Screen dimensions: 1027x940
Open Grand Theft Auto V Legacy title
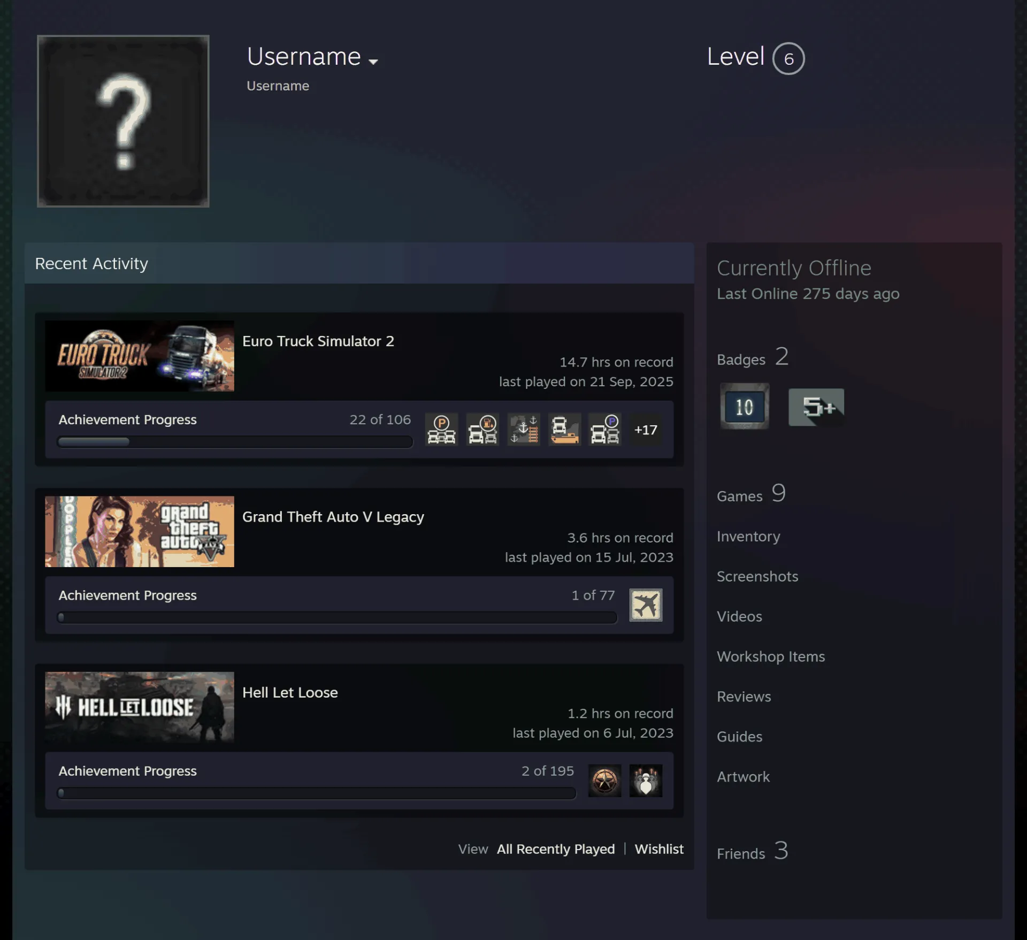click(x=333, y=517)
